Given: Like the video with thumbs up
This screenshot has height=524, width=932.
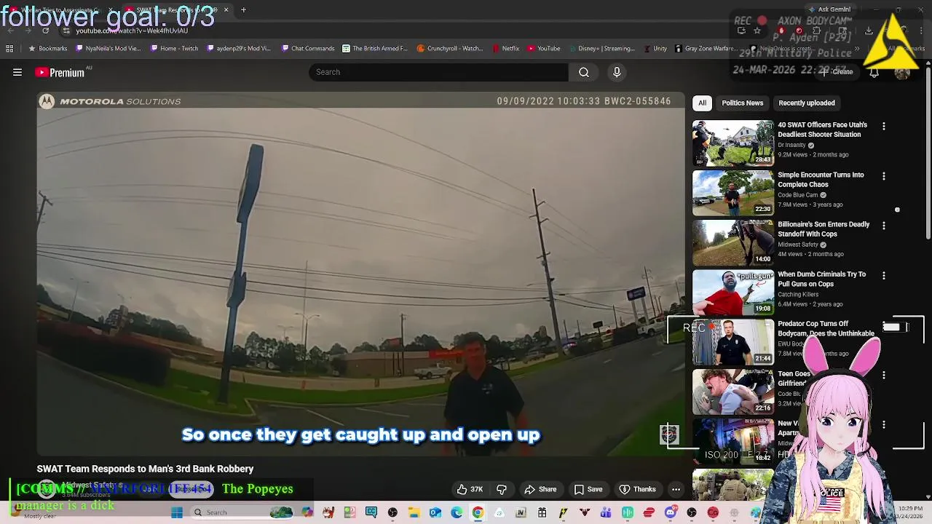Looking at the screenshot, I should click(x=470, y=489).
